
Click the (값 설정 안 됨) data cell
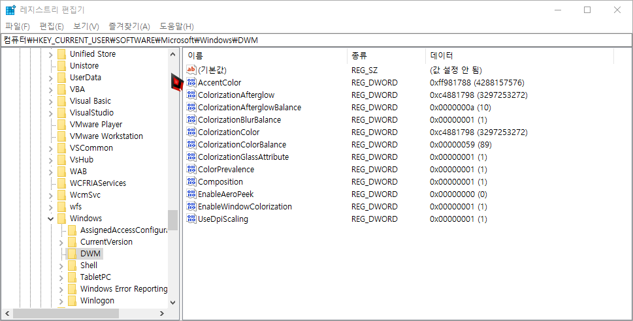click(x=456, y=70)
